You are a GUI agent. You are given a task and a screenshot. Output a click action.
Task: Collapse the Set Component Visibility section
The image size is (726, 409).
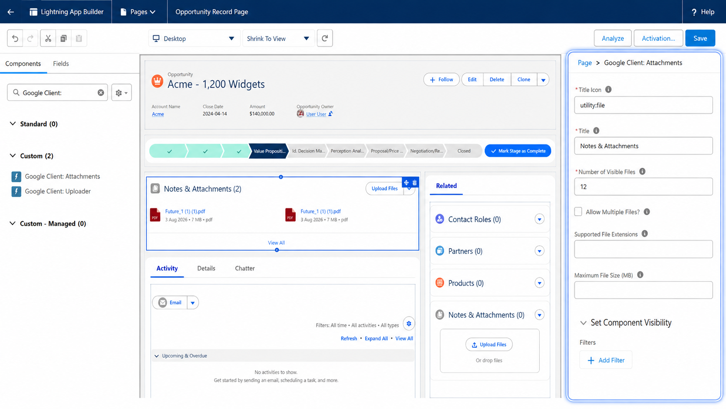pyautogui.click(x=583, y=323)
